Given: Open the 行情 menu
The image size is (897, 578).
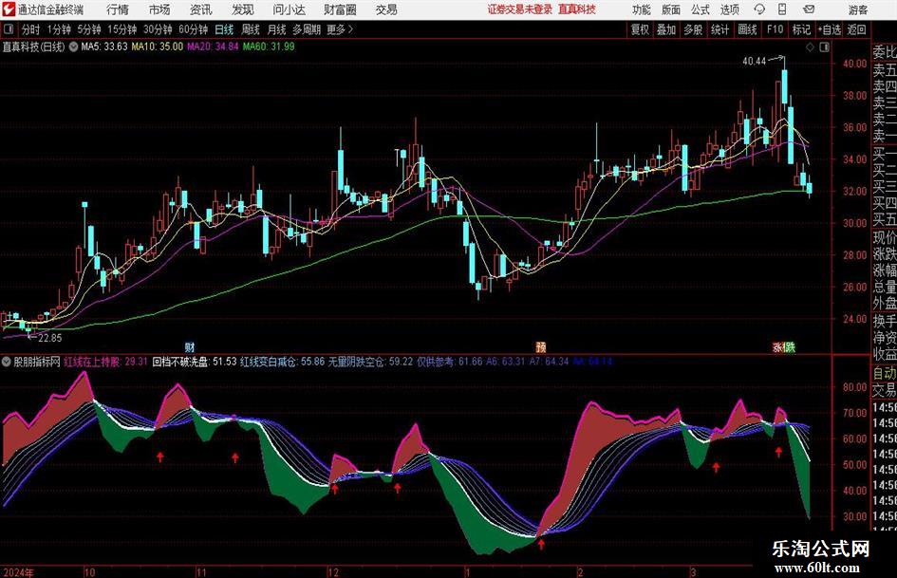Looking at the screenshot, I should [x=118, y=9].
